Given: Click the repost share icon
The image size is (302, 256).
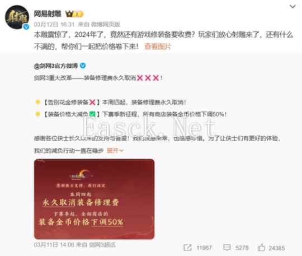Looking at the screenshot, I should (187, 248).
